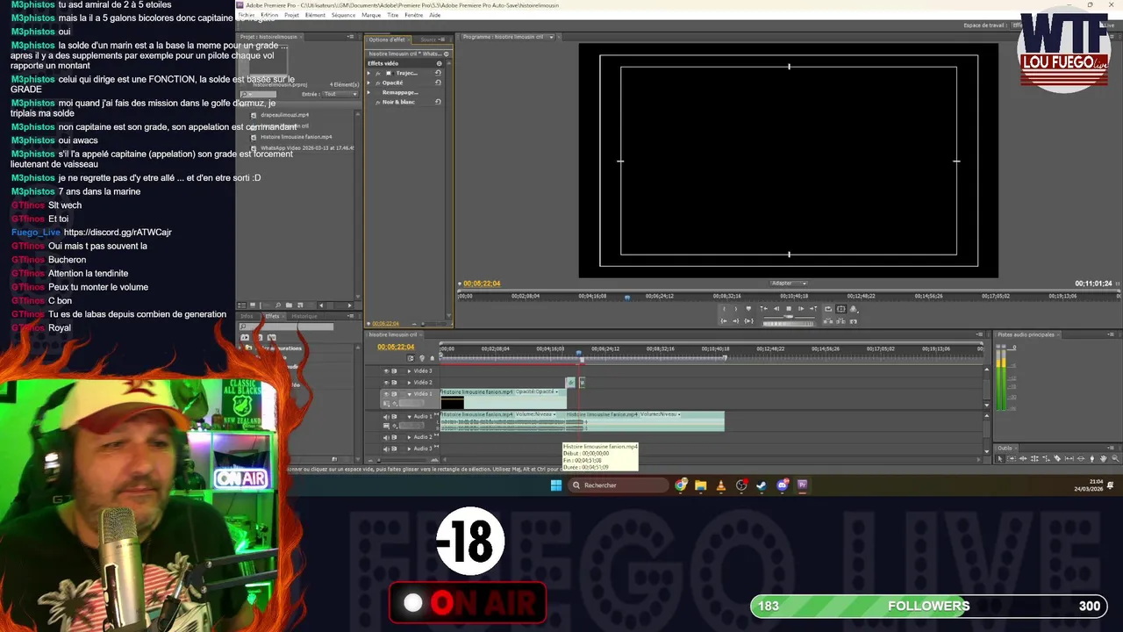Select the Rolling Edit tool
Image resolution: width=1123 pixels, height=632 pixels.
point(1034,458)
